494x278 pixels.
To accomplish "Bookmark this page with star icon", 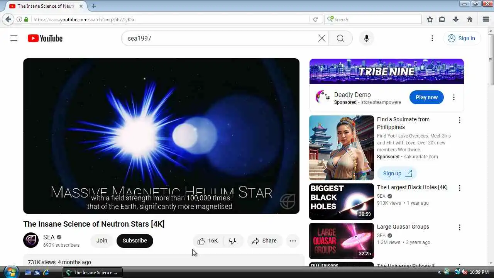I will [x=430, y=19].
